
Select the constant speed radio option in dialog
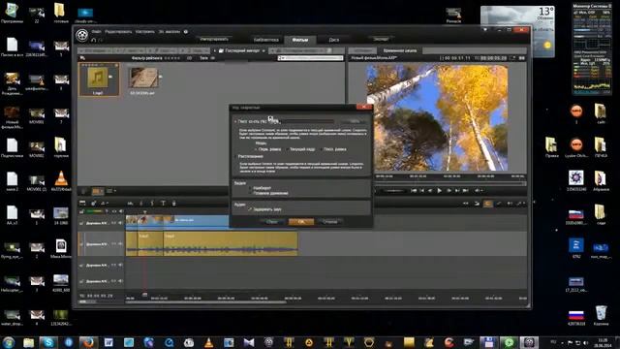click(235, 121)
